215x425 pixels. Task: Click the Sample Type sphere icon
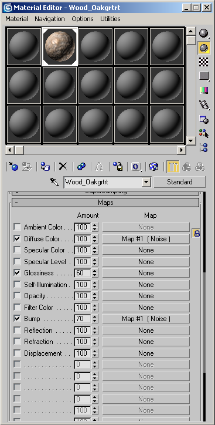(x=204, y=33)
